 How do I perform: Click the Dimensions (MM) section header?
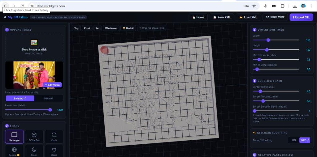point(268,30)
